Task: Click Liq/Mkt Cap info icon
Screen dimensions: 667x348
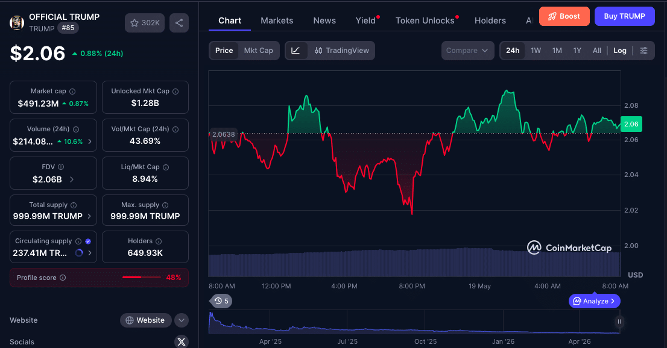Action: point(166,167)
